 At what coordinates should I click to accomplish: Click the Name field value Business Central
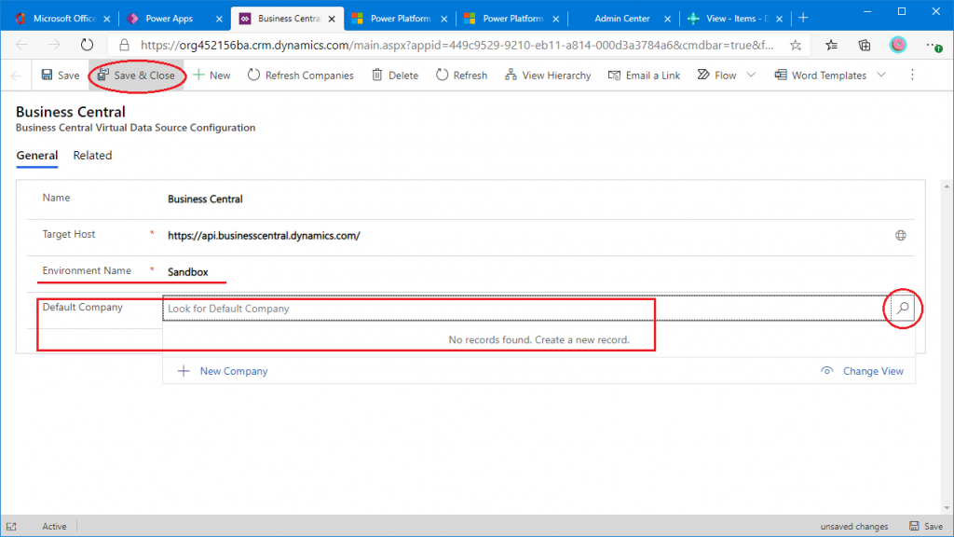[x=205, y=200]
